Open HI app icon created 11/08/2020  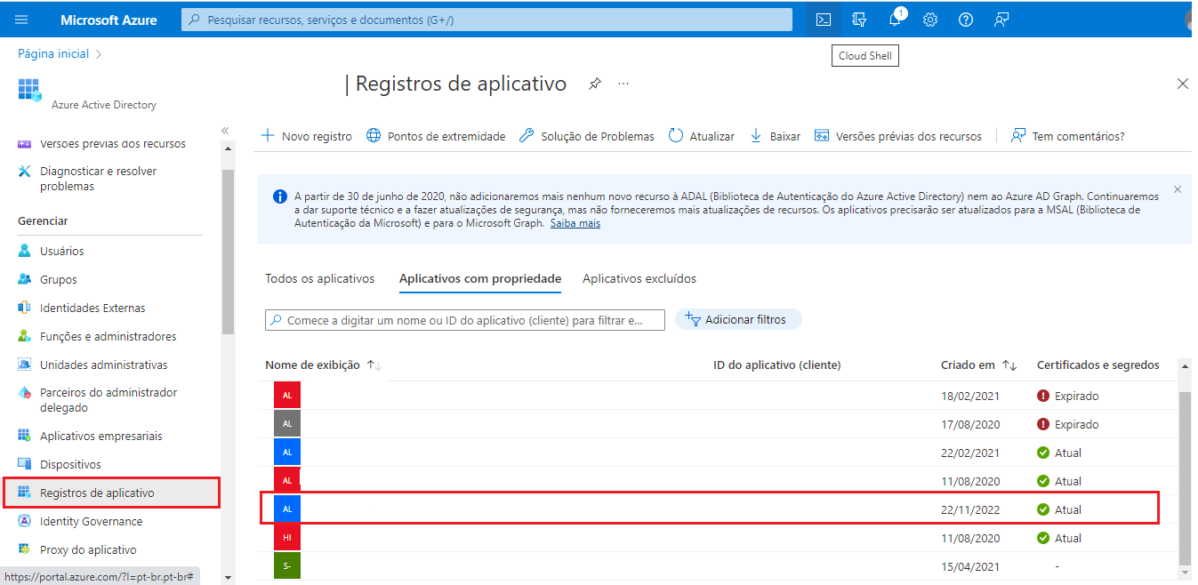287,538
